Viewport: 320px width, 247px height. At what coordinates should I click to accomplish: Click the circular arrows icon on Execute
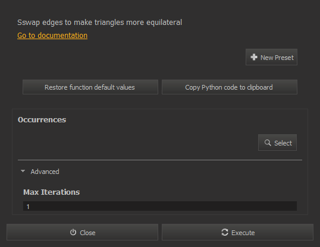225,232
